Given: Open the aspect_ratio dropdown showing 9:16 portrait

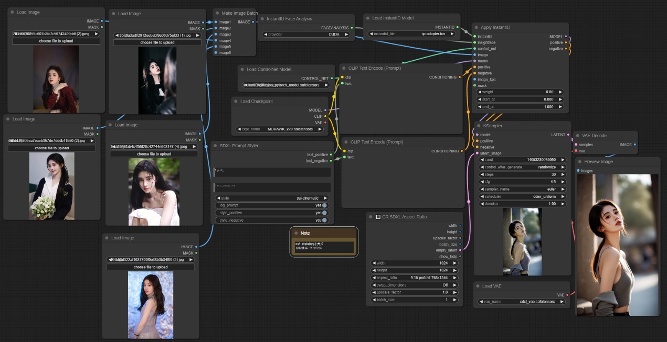Looking at the screenshot, I should pyautogui.click(x=415, y=278).
